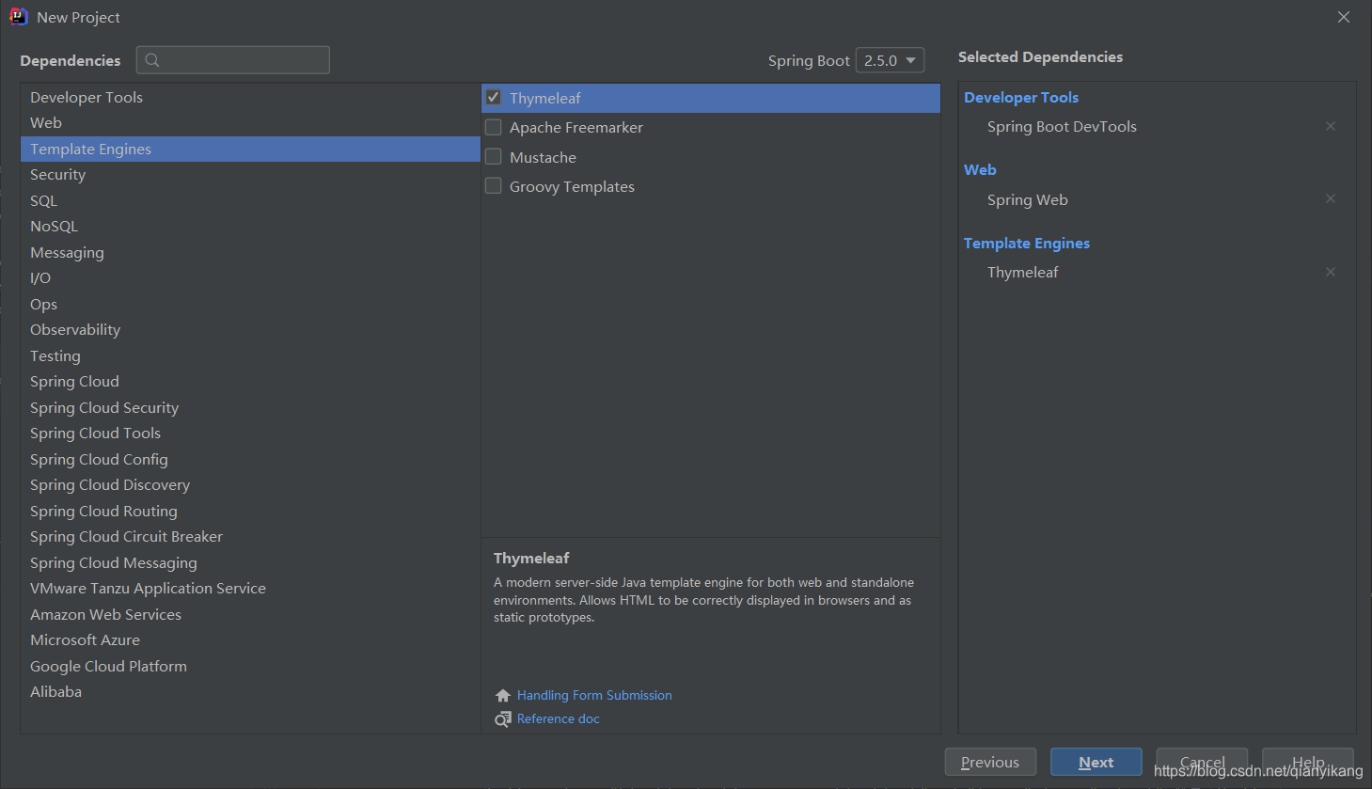Enable the Mustache checkbox

493,157
